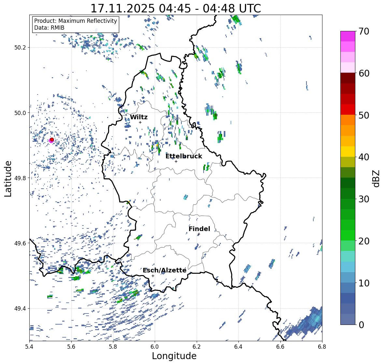
Task: Click the Wiltz station cross marker
Action: [140, 122]
